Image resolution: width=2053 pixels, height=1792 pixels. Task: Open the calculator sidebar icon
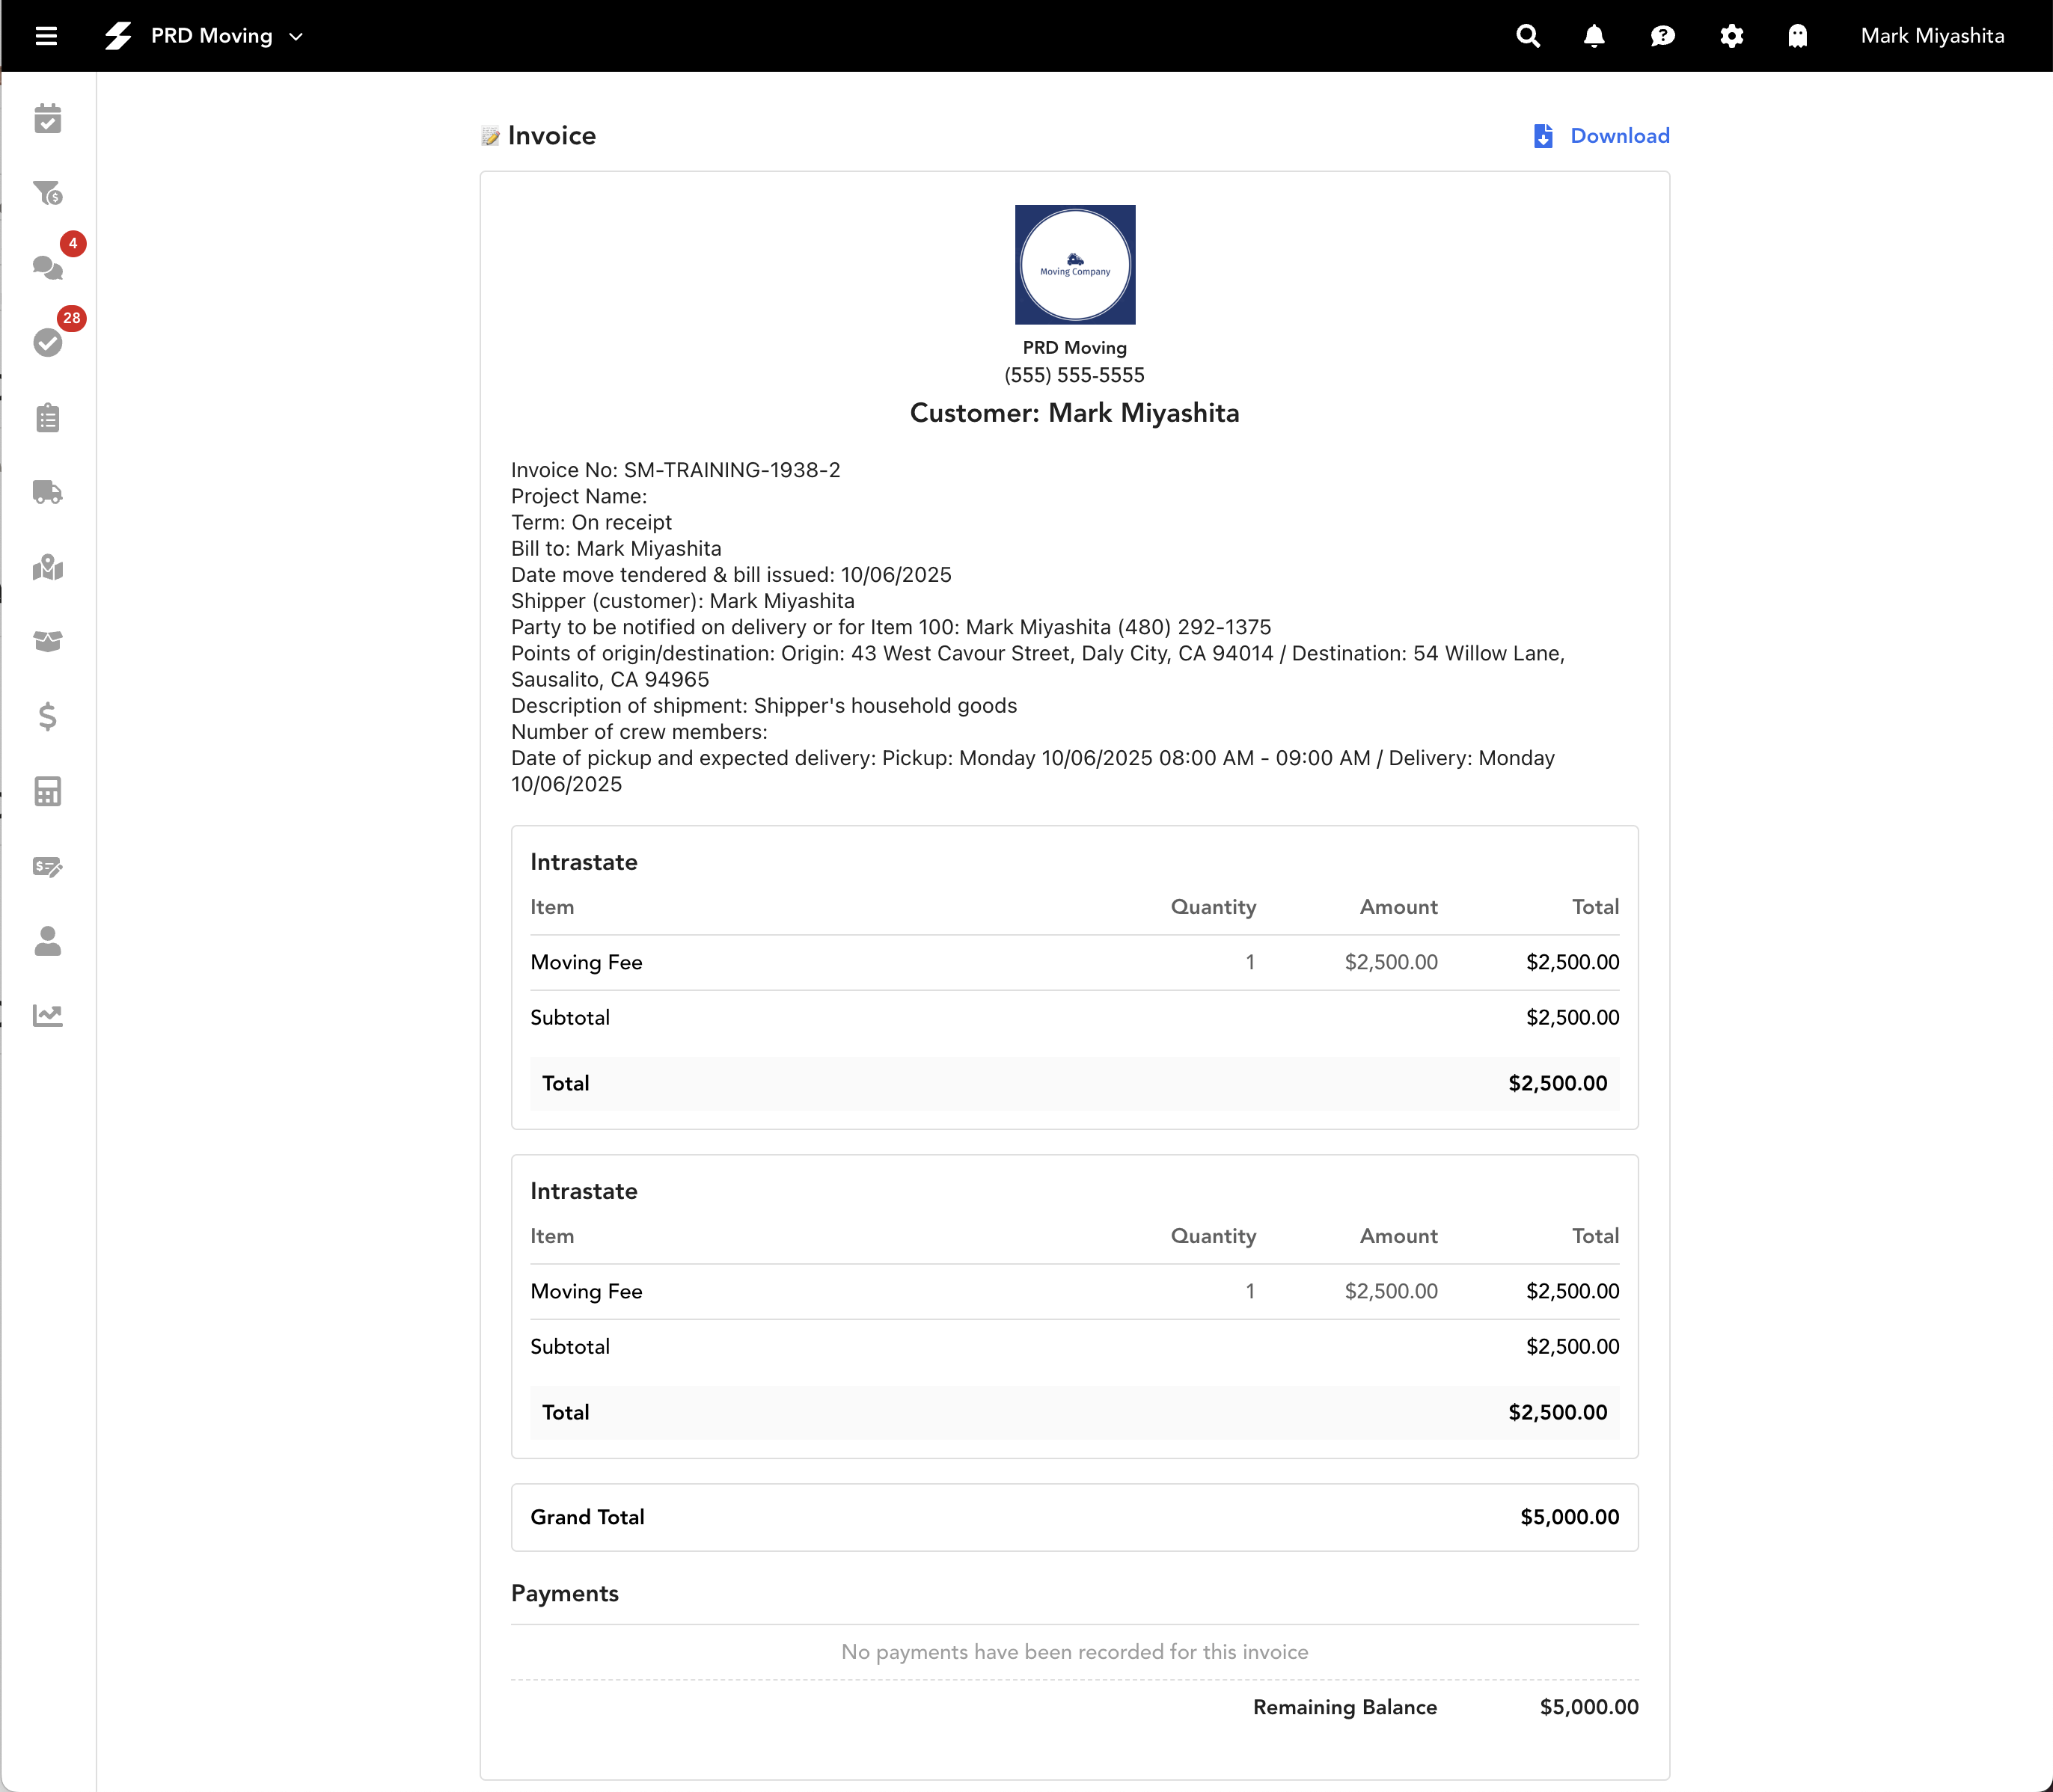click(48, 791)
